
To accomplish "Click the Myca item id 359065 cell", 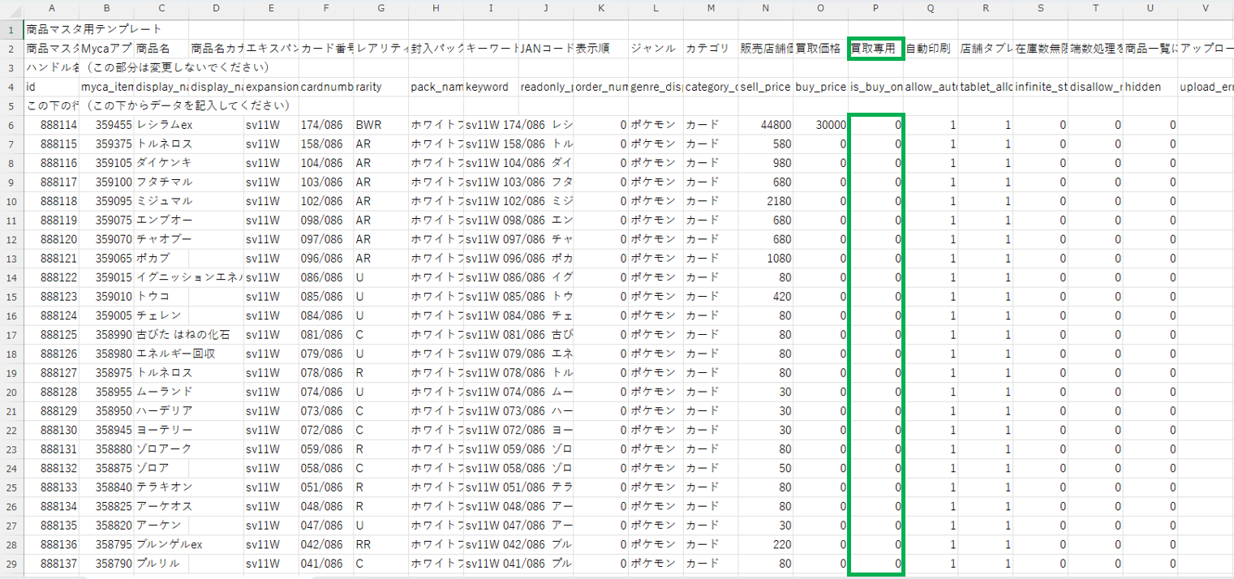I will tap(107, 258).
